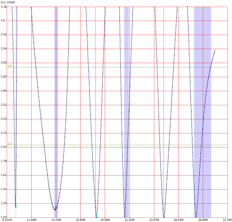The image size is (232, 222).
Task: Click the 1.07 bottom y-axis value
Action: (x=4, y=217)
